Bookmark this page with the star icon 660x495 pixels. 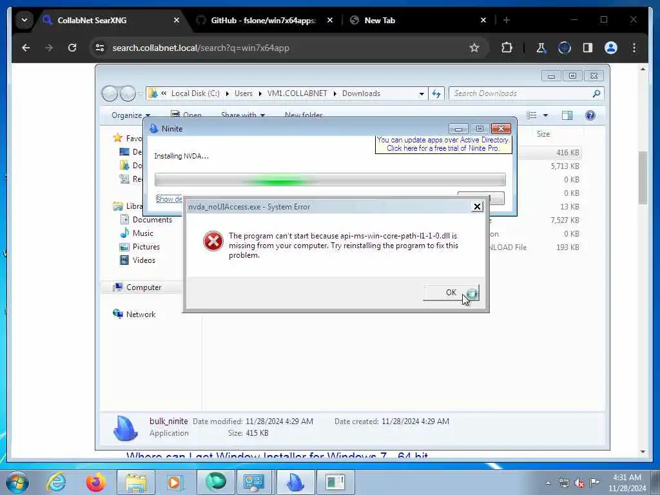point(474,48)
